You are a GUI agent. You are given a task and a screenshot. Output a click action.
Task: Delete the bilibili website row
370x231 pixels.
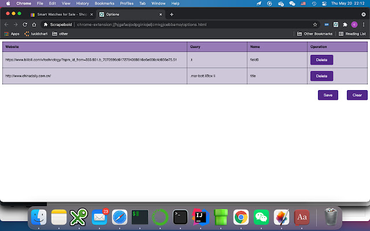(x=321, y=59)
